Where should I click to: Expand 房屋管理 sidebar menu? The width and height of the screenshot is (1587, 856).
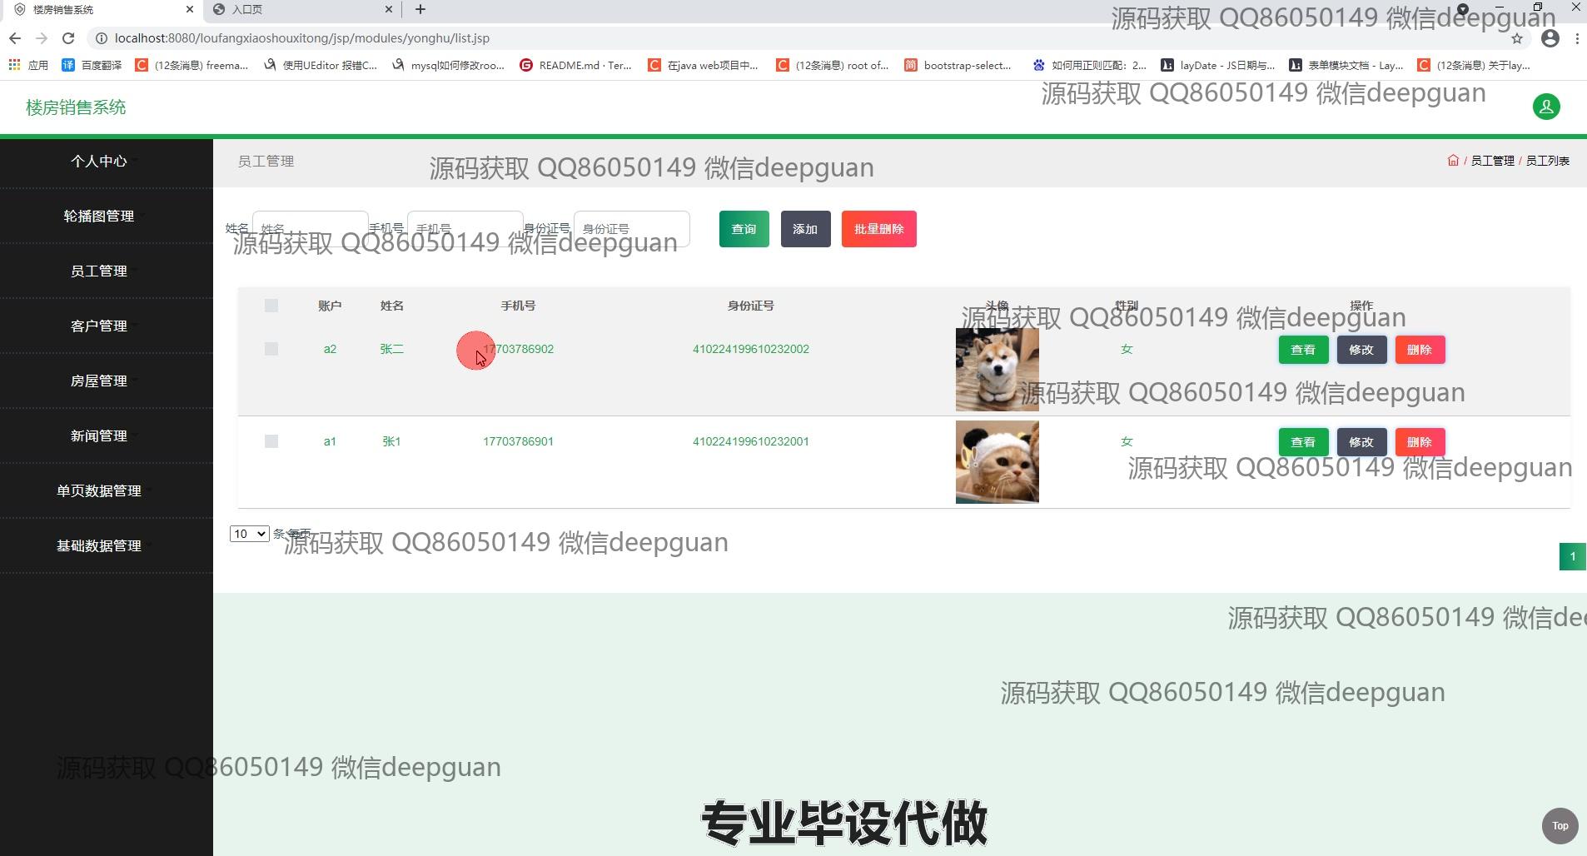tap(99, 381)
